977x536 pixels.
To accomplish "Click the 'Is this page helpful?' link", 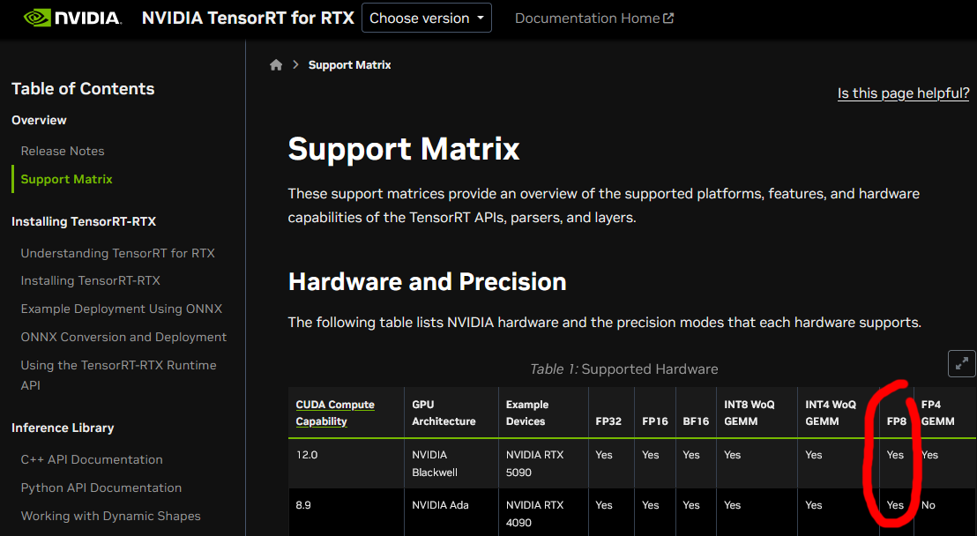I will pos(903,93).
